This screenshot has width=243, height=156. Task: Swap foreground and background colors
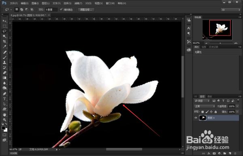[6, 124]
